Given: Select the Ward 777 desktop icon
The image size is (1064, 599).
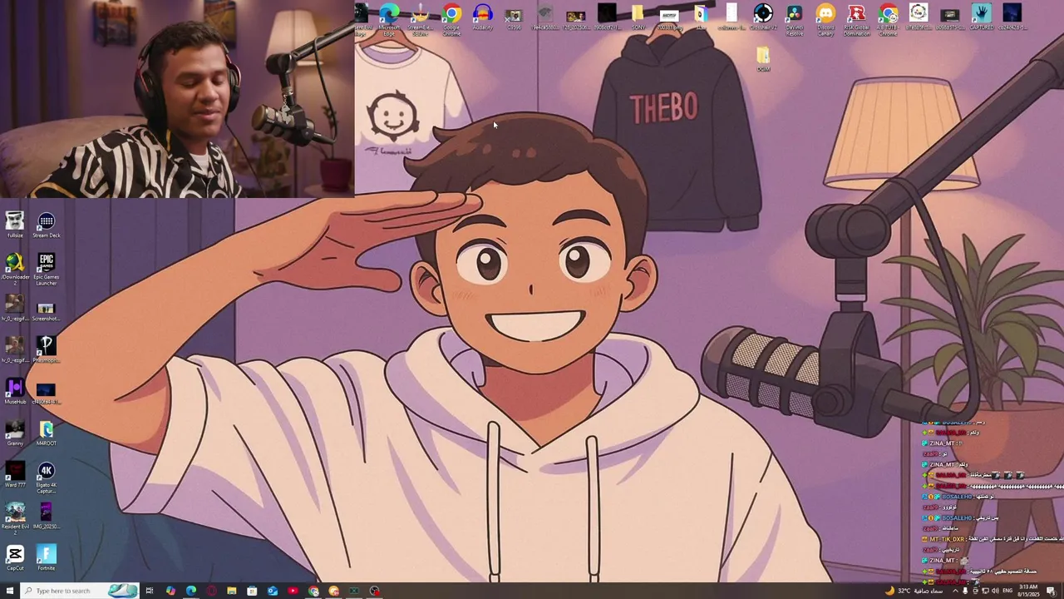Looking at the screenshot, I should click(x=15, y=474).
